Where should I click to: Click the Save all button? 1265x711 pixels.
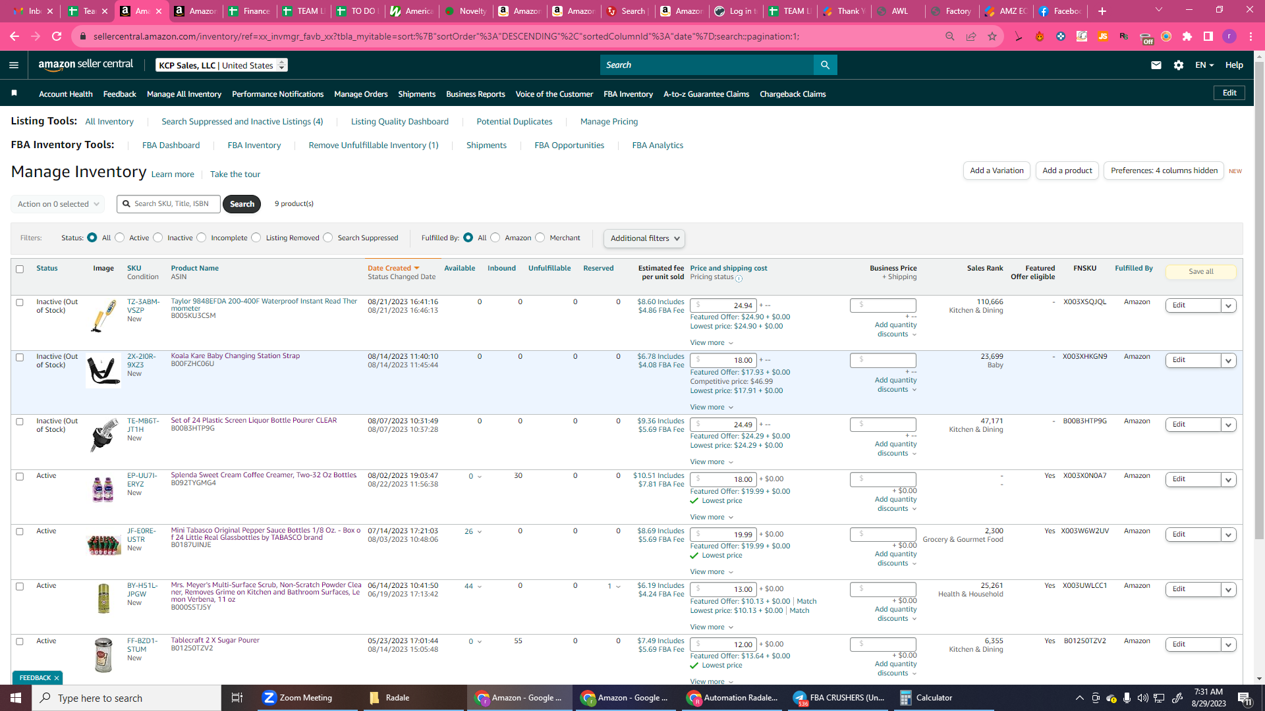click(x=1201, y=272)
